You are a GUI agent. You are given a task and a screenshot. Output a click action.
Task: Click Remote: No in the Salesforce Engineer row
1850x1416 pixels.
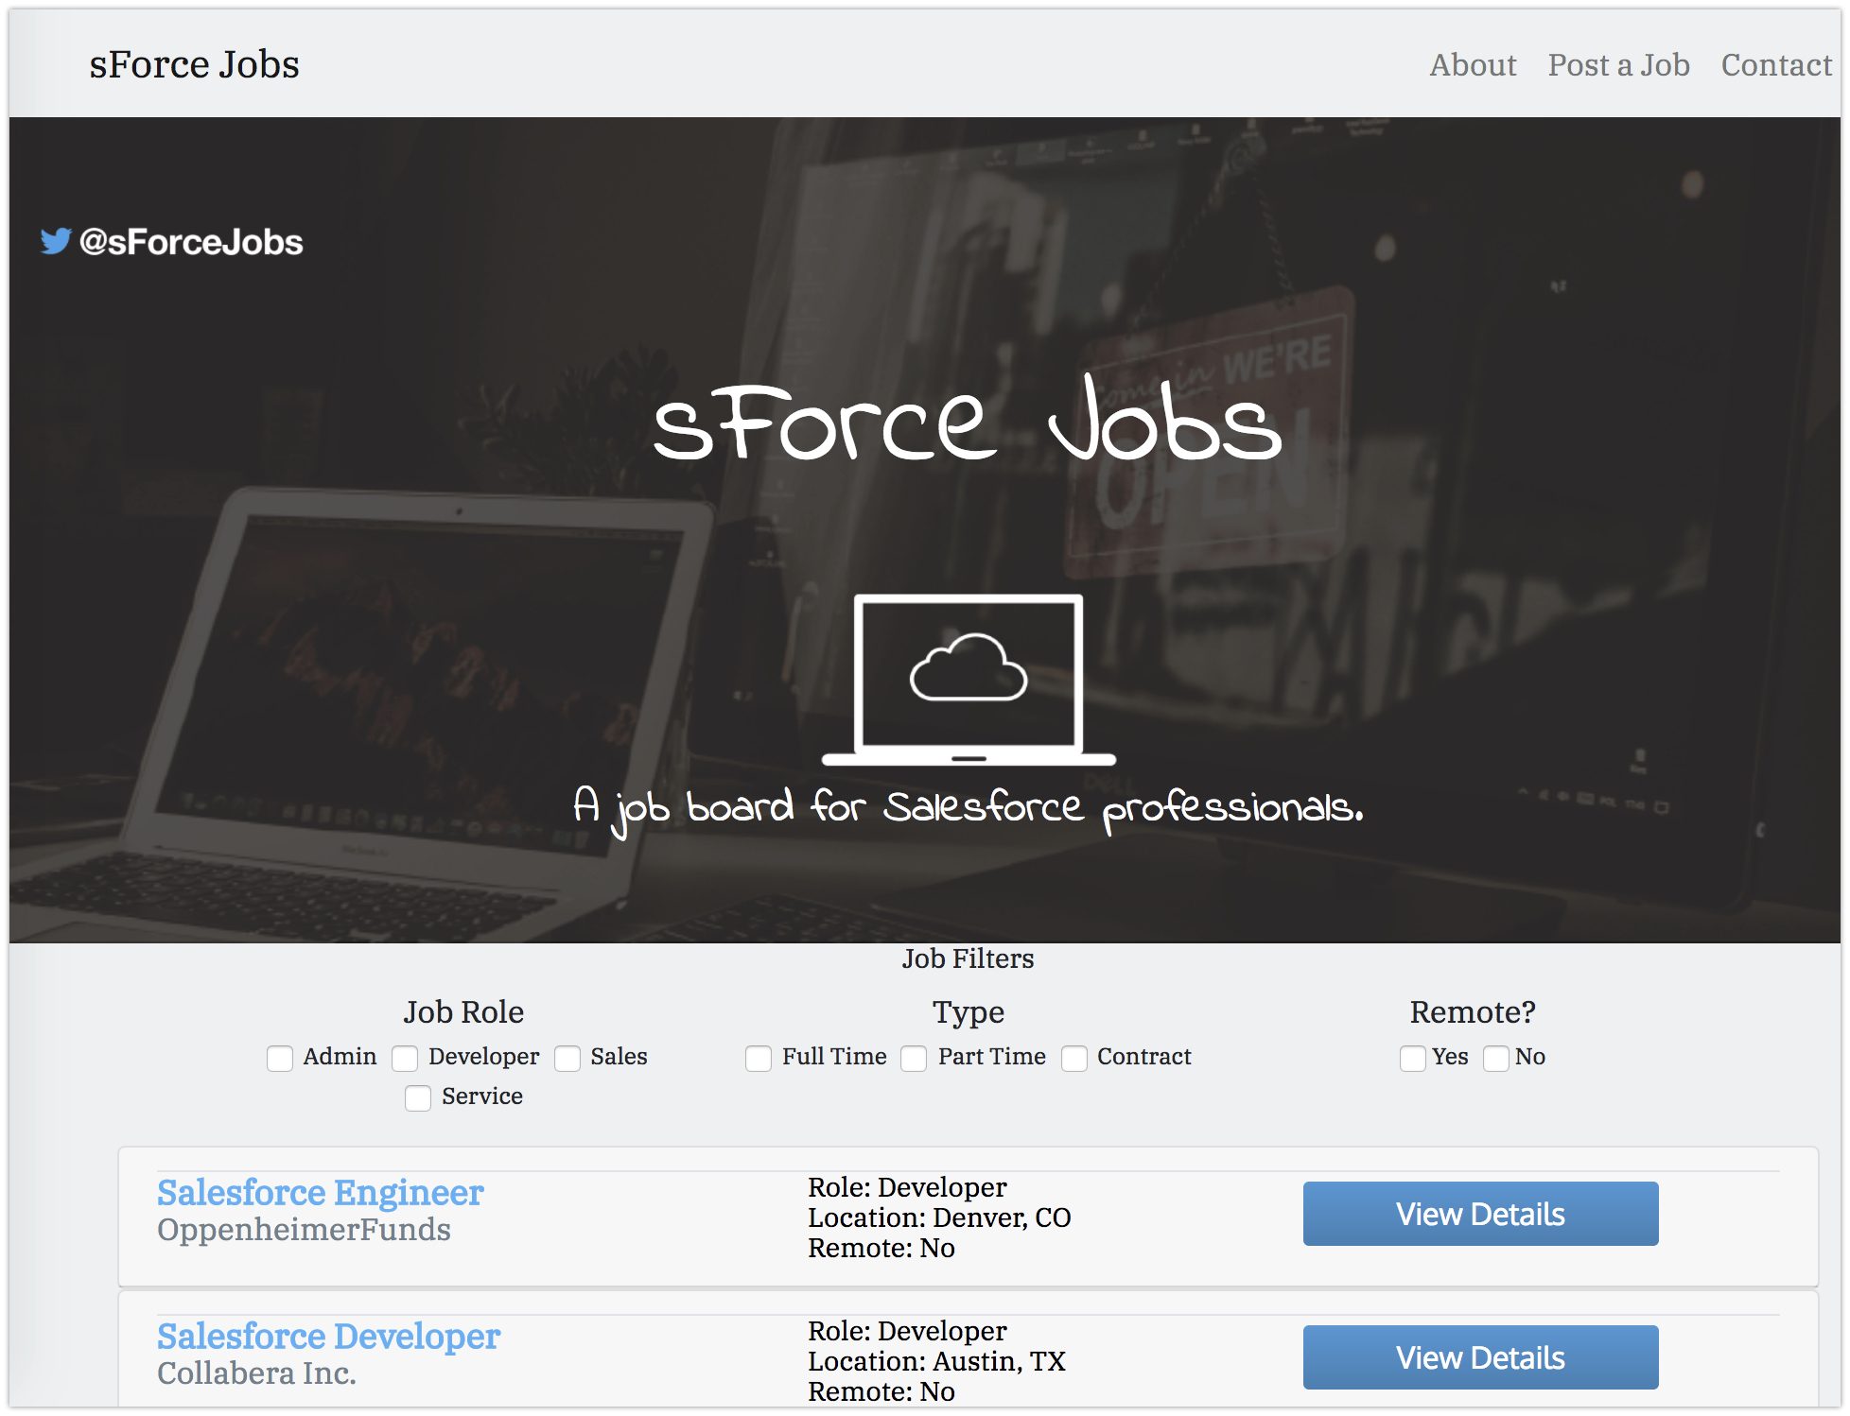[881, 1248]
